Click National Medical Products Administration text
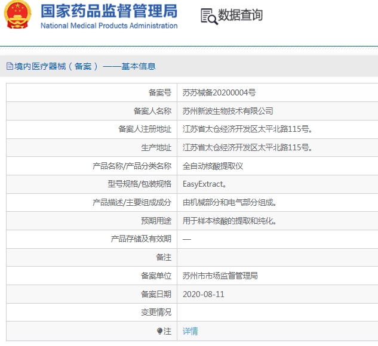 (109, 26)
